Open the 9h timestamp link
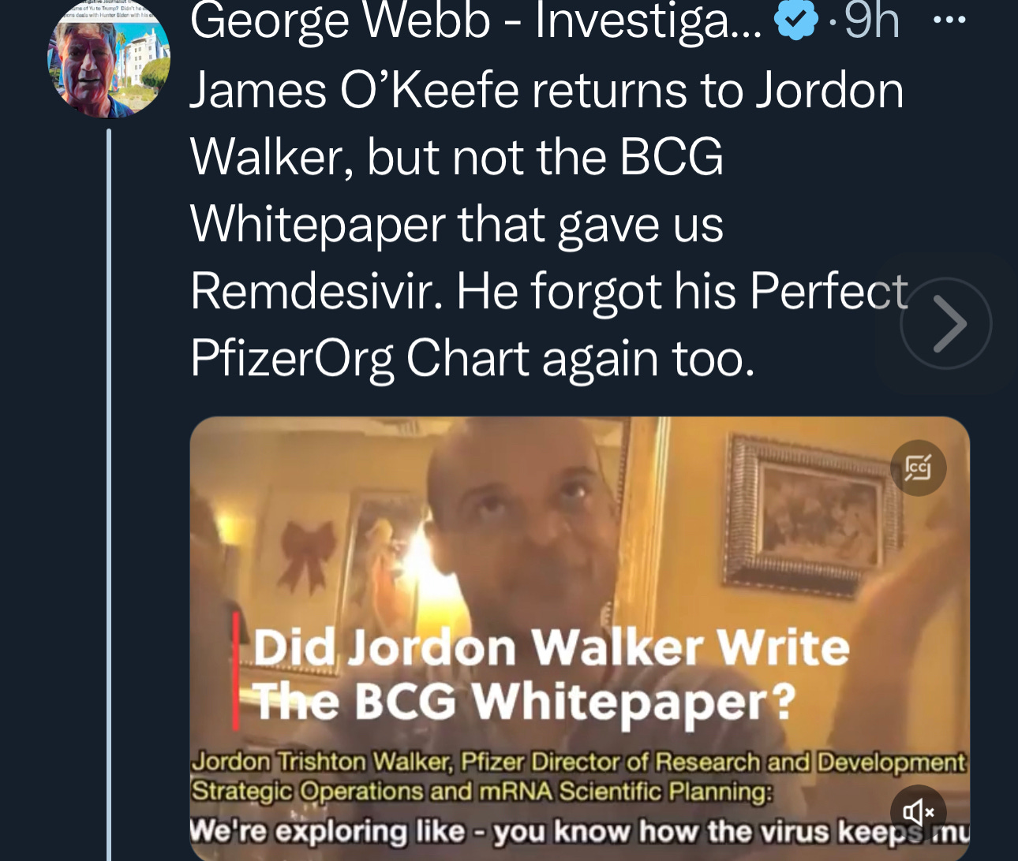 click(x=872, y=21)
